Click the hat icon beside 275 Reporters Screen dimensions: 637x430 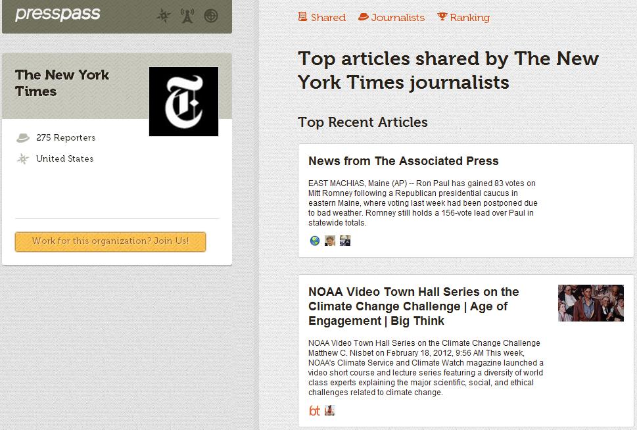[23, 138]
